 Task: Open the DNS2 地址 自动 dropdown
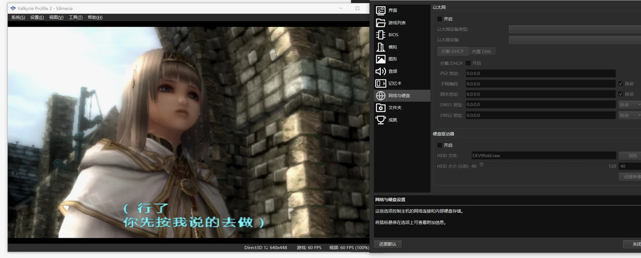coord(629,115)
